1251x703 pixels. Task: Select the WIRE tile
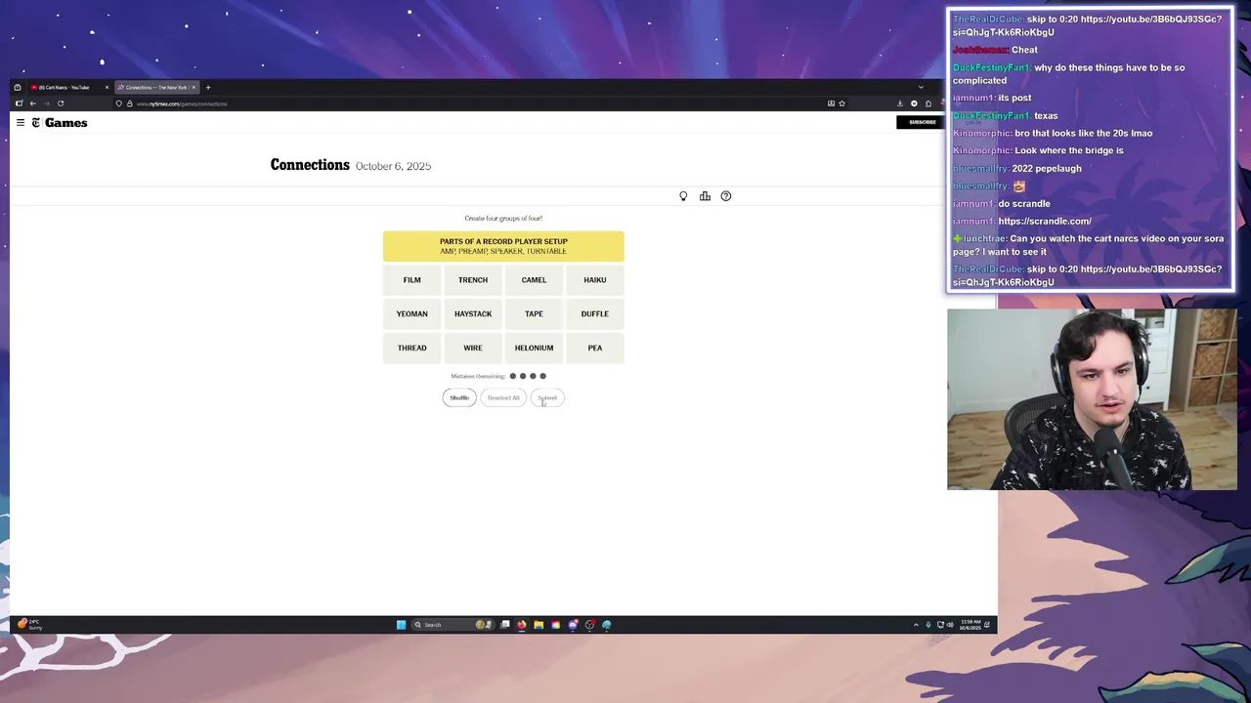pos(473,348)
